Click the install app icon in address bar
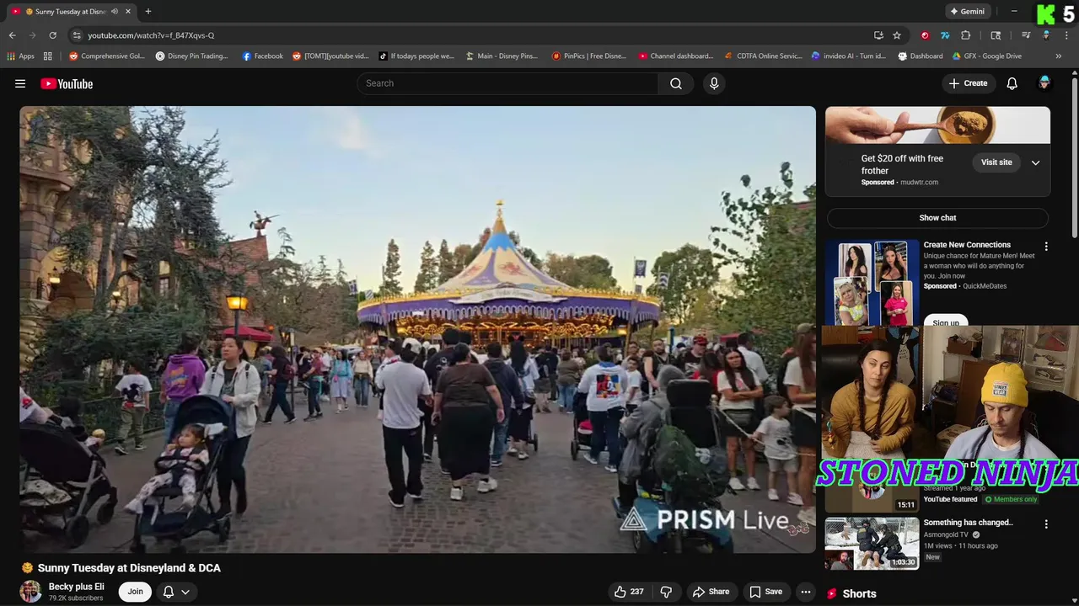 (878, 35)
